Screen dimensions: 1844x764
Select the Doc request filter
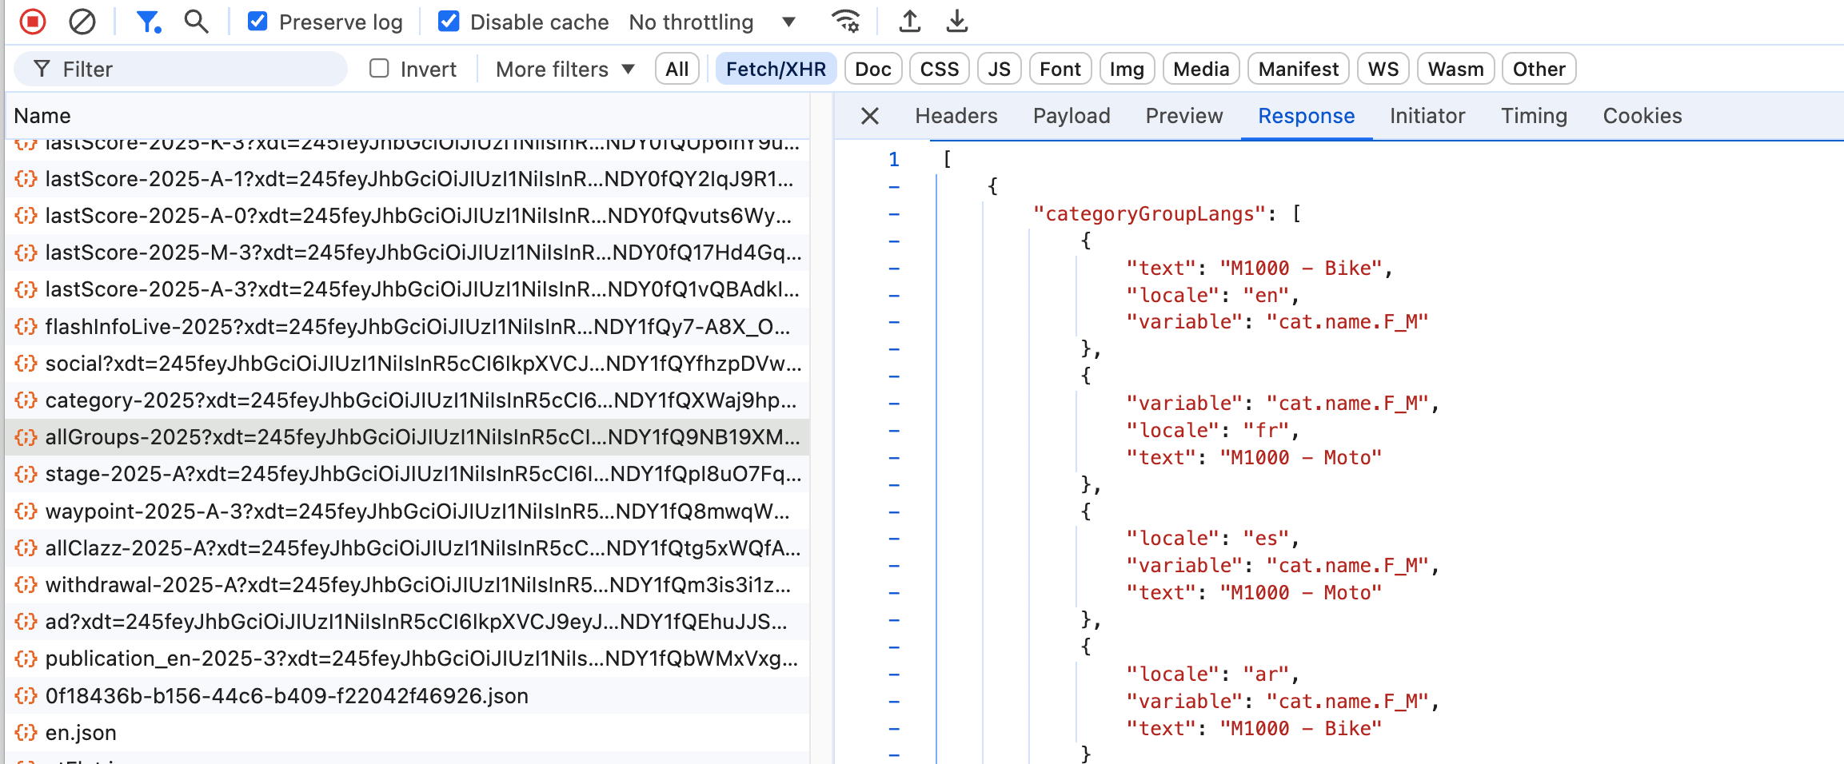pos(872,68)
